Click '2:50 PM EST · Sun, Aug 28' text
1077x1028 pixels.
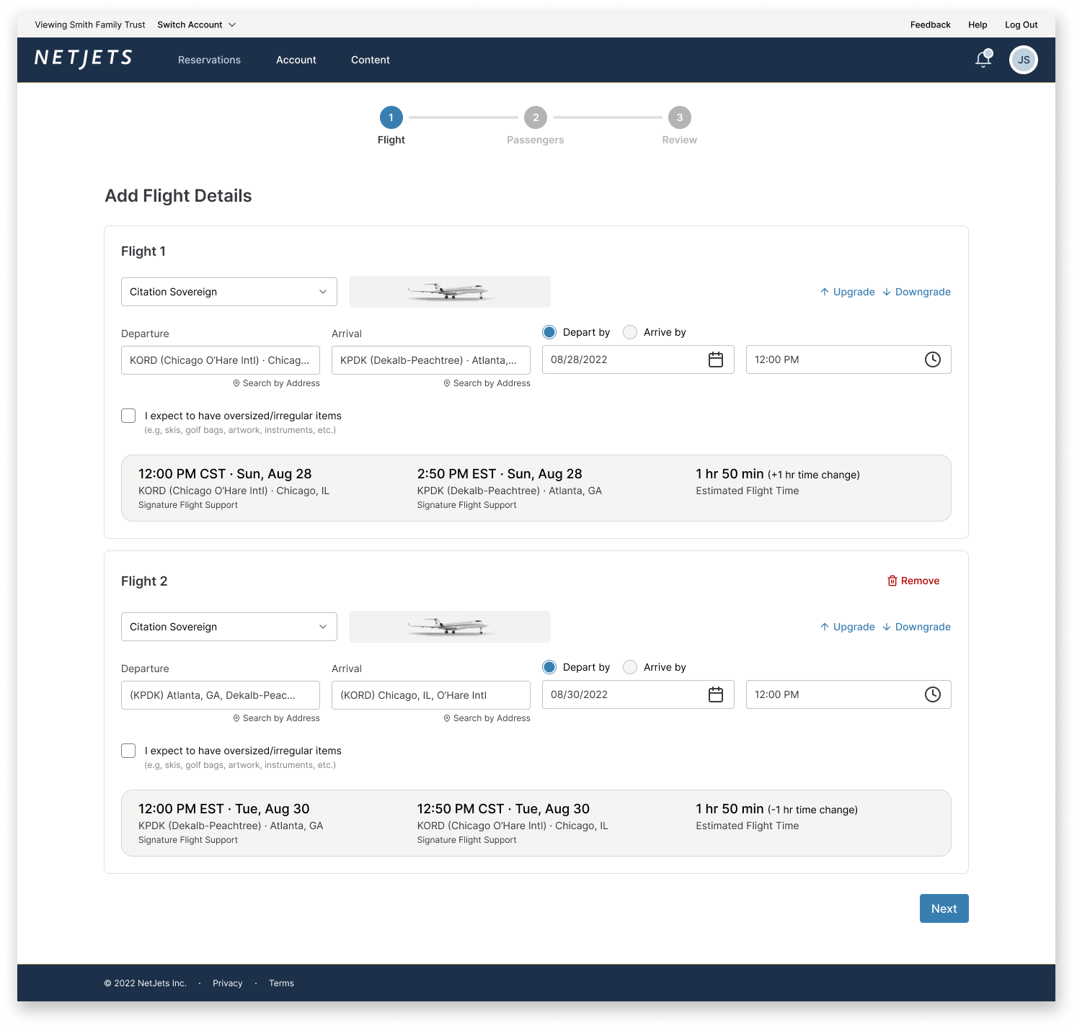tap(500, 474)
